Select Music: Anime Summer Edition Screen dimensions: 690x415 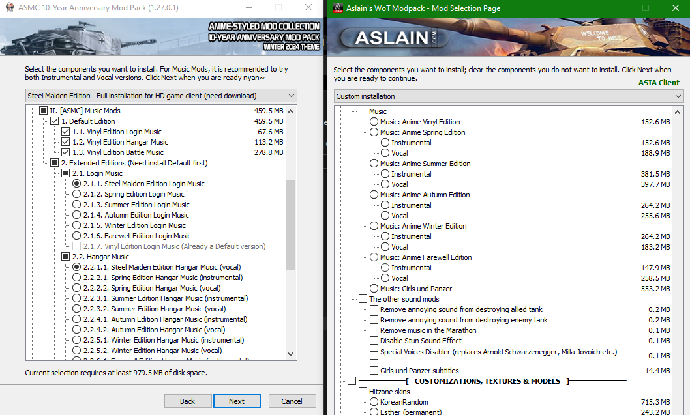[x=374, y=163]
